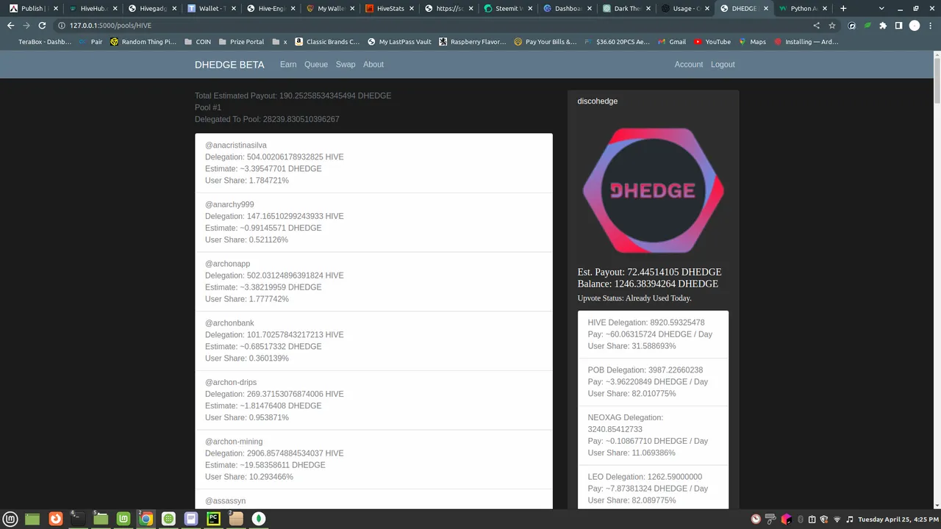Click the DHEDGE BETA brand link

pos(229,65)
